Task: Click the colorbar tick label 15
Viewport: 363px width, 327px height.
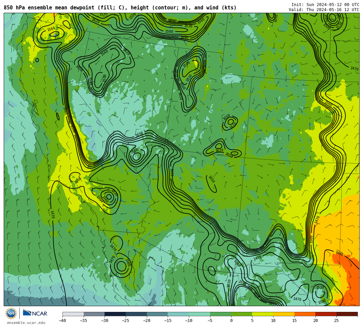Action: point(294,321)
